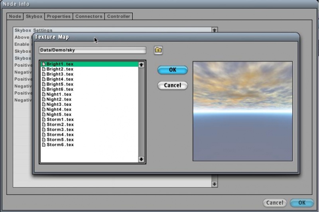The height and width of the screenshot is (212, 319).
Task: Click the parent folder up icon
Action: 158,50
